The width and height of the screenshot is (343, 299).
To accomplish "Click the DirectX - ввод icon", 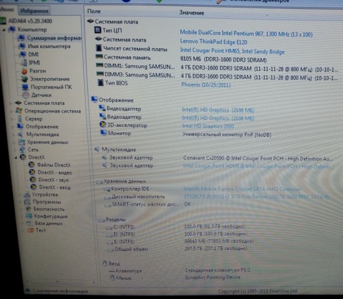I will tap(34, 187).
